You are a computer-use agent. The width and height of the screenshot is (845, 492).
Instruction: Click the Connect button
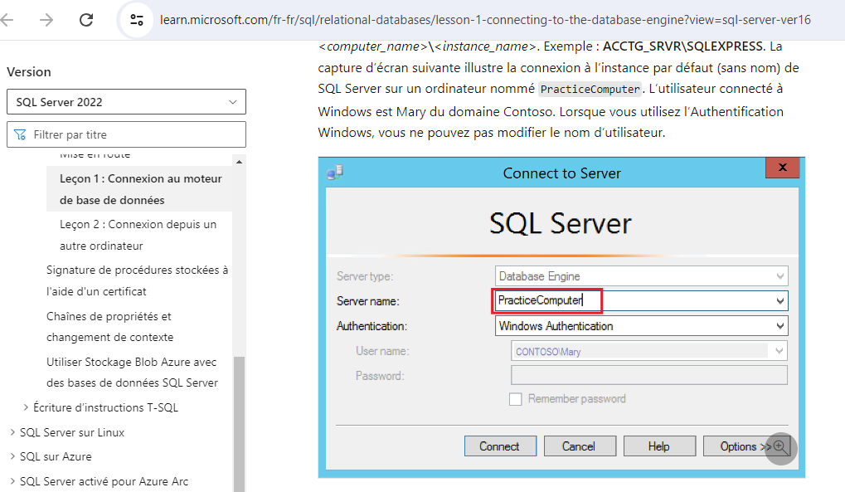click(500, 446)
